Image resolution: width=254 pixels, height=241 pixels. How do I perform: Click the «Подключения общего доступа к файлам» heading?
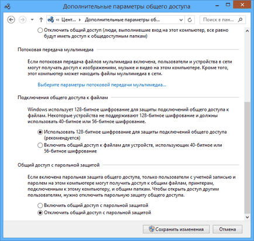point(63,97)
